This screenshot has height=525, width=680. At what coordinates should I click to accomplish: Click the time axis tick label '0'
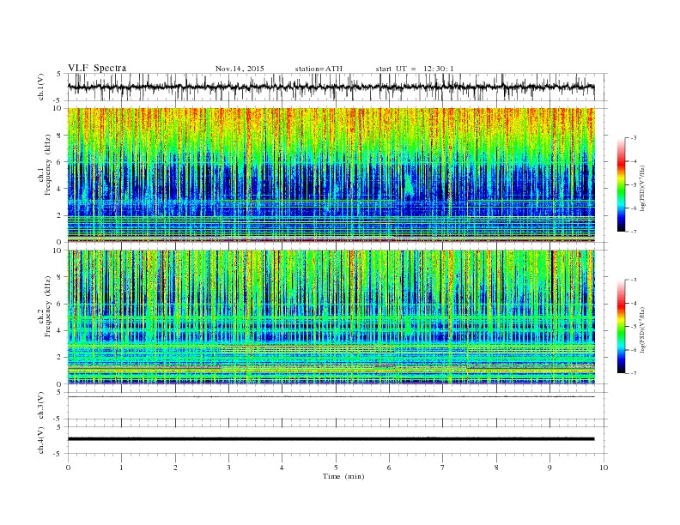(68, 468)
